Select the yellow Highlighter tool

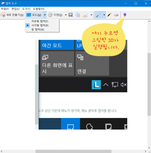click(x=109, y=15)
